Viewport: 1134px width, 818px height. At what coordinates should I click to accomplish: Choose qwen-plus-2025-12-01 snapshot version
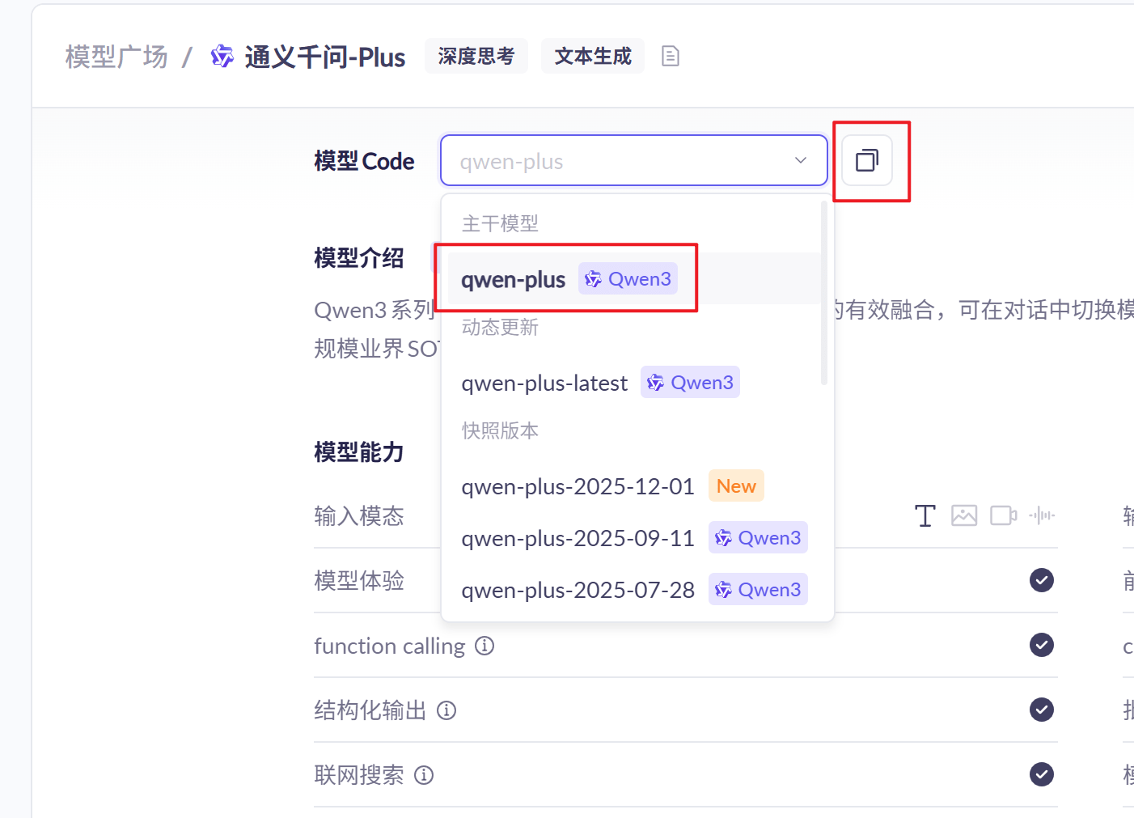point(578,486)
